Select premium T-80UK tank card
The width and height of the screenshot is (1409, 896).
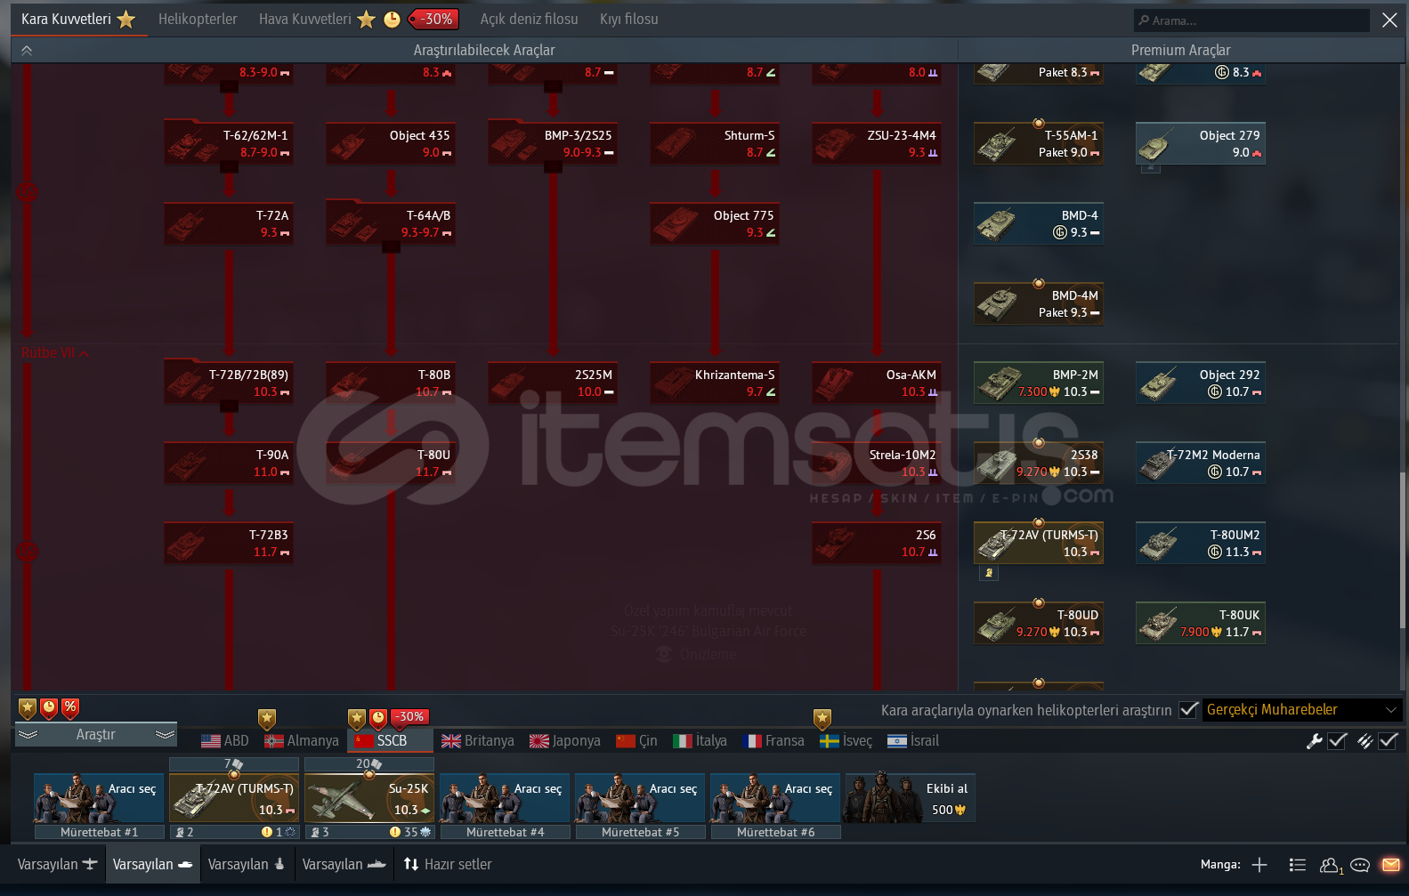click(x=1201, y=623)
